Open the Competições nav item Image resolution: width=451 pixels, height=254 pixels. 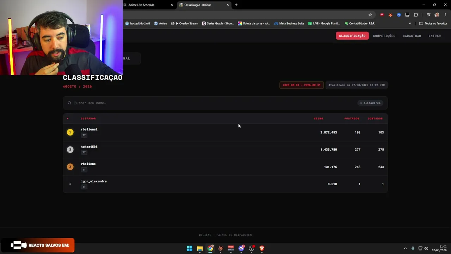[x=384, y=36]
